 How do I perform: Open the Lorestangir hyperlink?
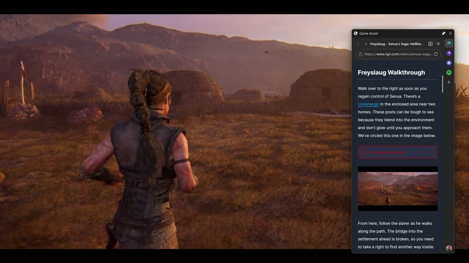(x=368, y=104)
